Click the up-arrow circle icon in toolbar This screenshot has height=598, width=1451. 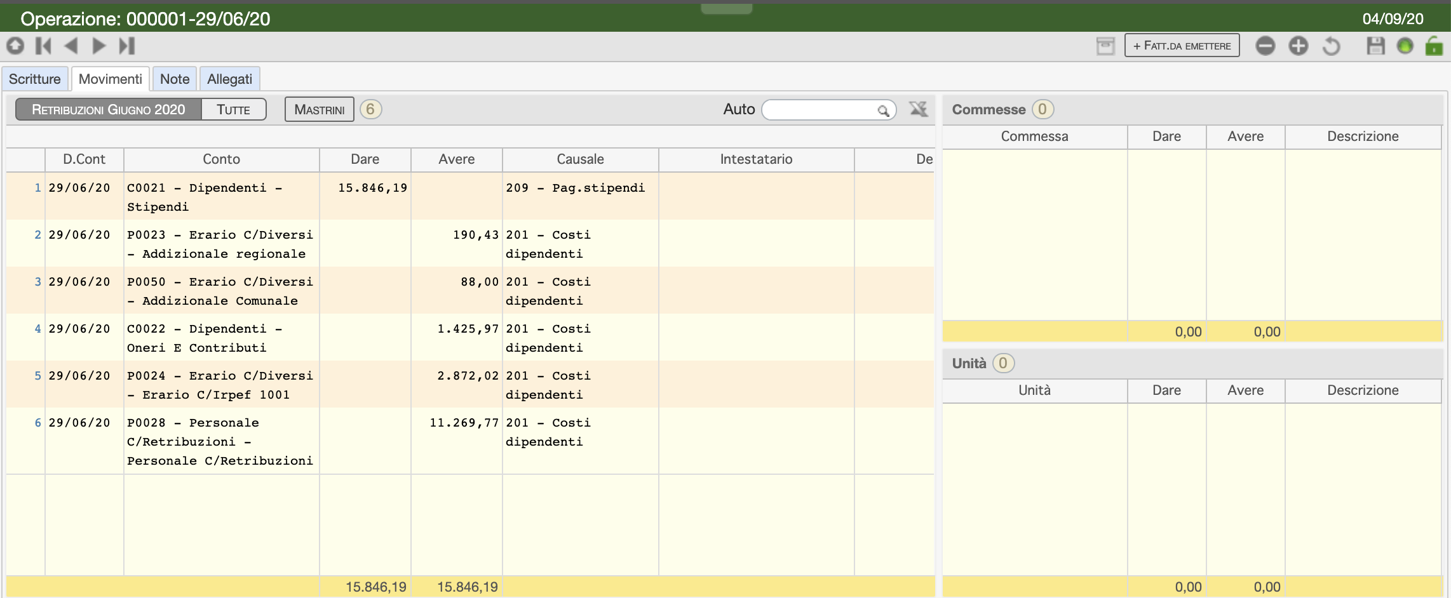click(15, 46)
